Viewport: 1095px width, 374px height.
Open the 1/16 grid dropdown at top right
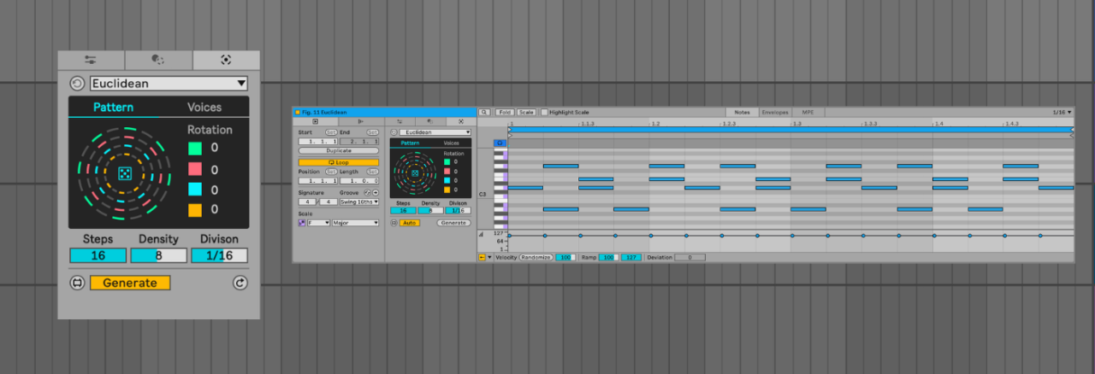tap(1062, 112)
